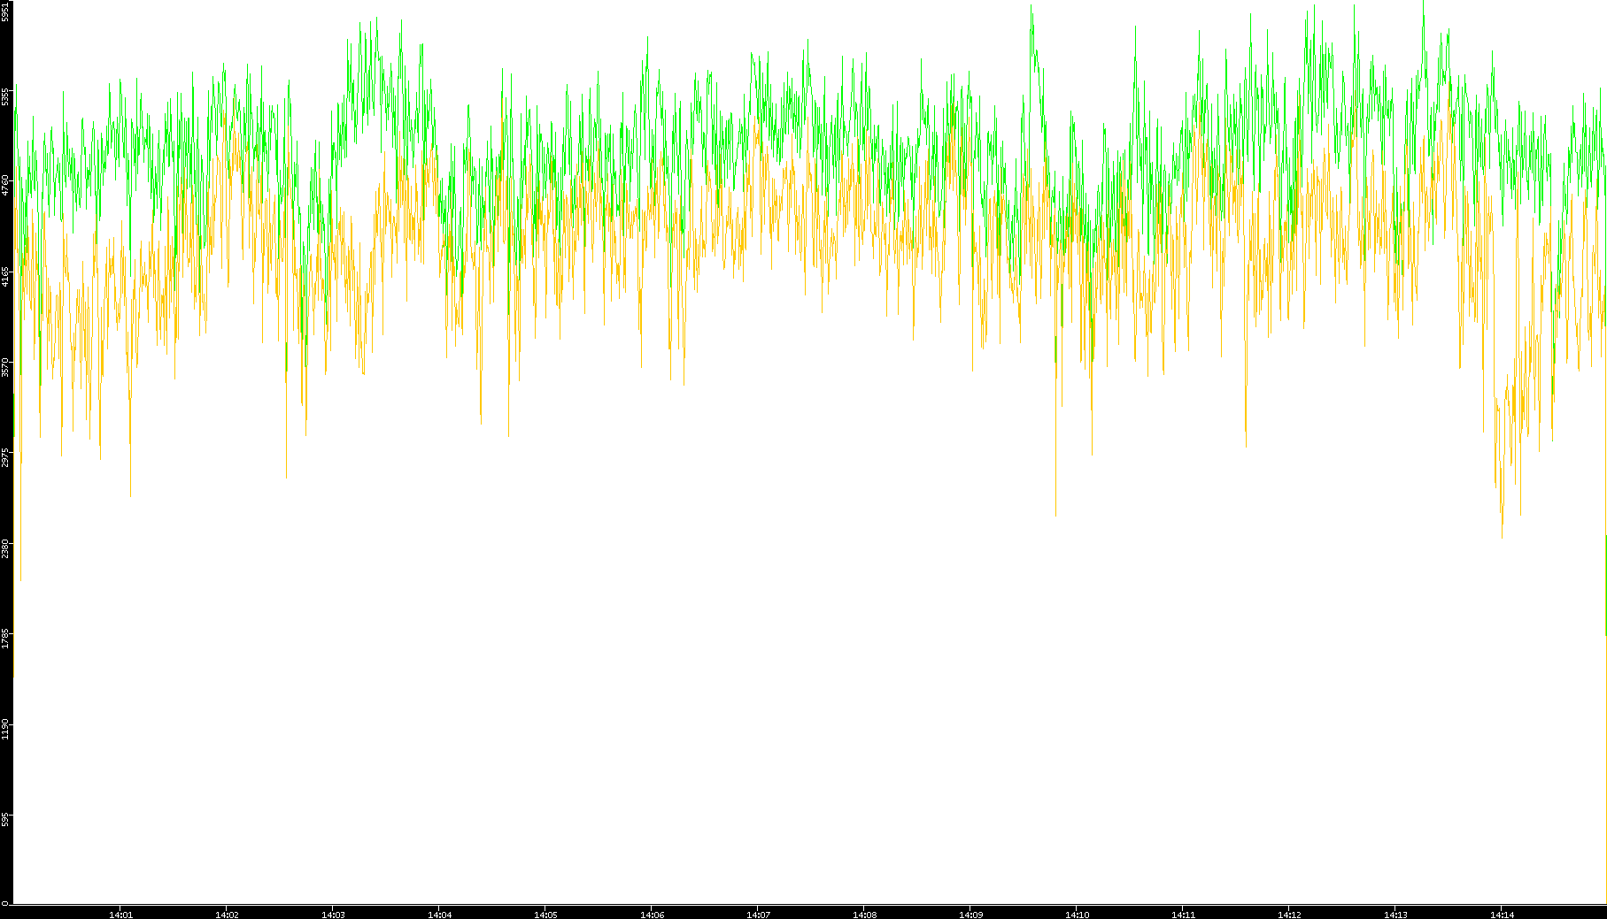This screenshot has width=1607, height=919.
Task: Click the 1190 value axis label
Action: click(5, 729)
